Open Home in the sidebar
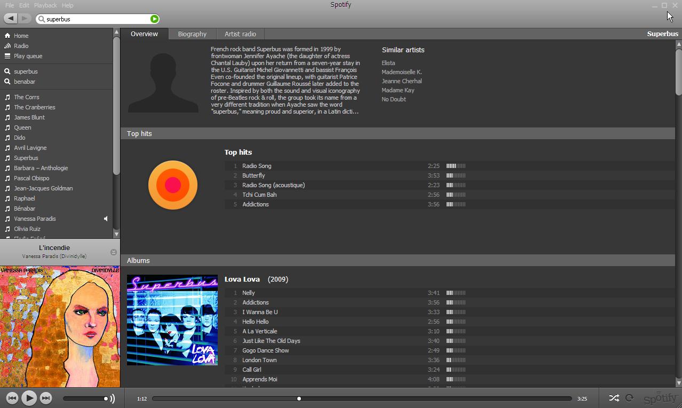Image resolution: width=682 pixels, height=408 pixels. pyautogui.click(x=21, y=36)
